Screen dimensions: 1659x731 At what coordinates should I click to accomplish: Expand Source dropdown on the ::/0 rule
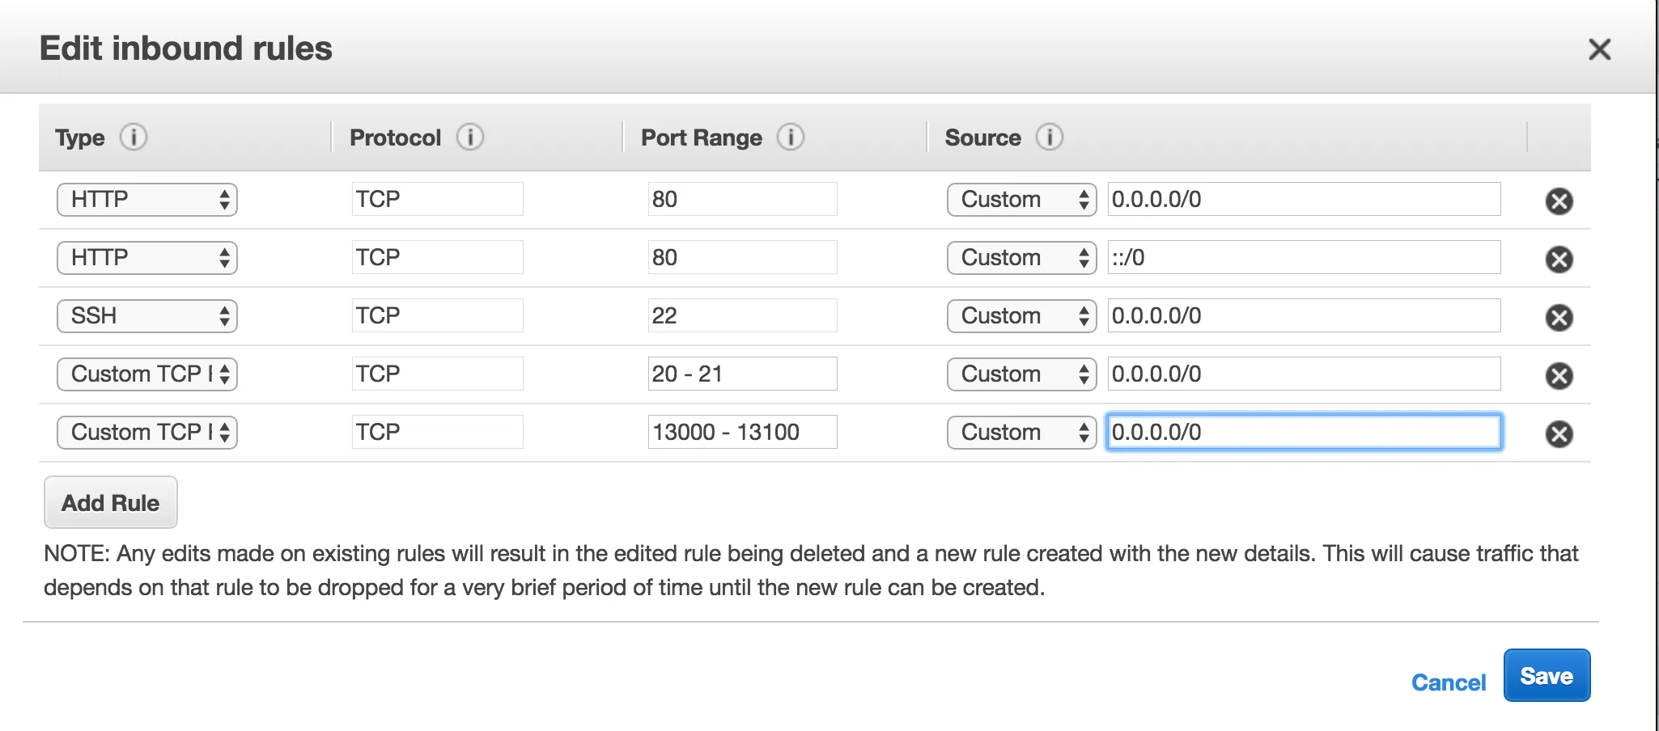pos(1021,257)
